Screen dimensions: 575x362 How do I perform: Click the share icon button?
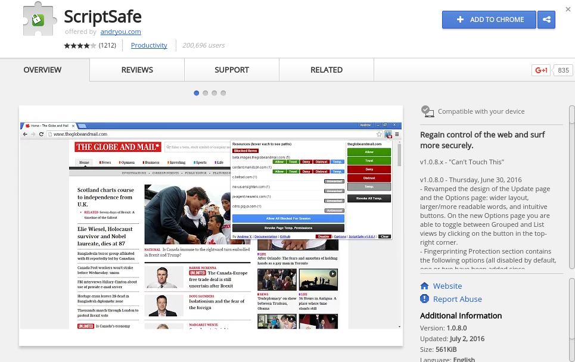[x=546, y=20]
